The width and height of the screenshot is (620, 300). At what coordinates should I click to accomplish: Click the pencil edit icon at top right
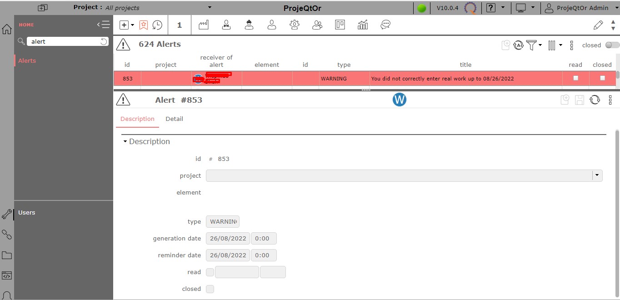pyautogui.click(x=598, y=25)
